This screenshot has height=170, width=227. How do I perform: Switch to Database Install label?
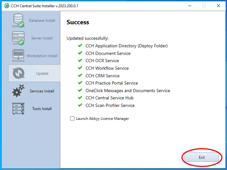pyautogui.click(x=42, y=21)
